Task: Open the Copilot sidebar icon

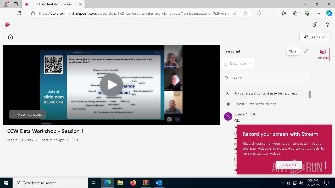Action: pyautogui.click(x=329, y=13)
